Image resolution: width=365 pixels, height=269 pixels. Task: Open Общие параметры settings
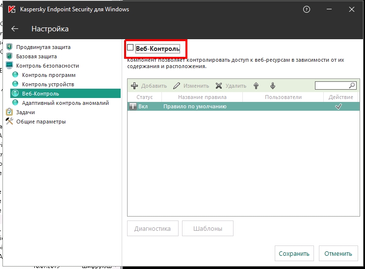pyautogui.click(x=40, y=122)
